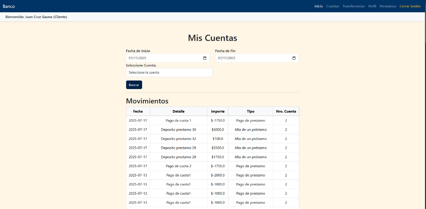The image size is (426, 209).
Task: Select Prestamos in the top navigation
Action: (x=388, y=6)
